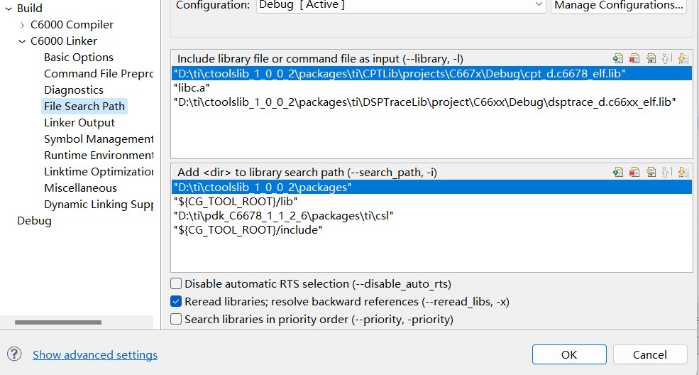This screenshot has width=699, height=375.
Task: Click Move Down icon for search path list
Action: click(x=681, y=172)
